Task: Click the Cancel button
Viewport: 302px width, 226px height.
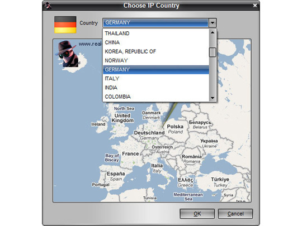Action: pyautogui.click(x=235, y=214)
